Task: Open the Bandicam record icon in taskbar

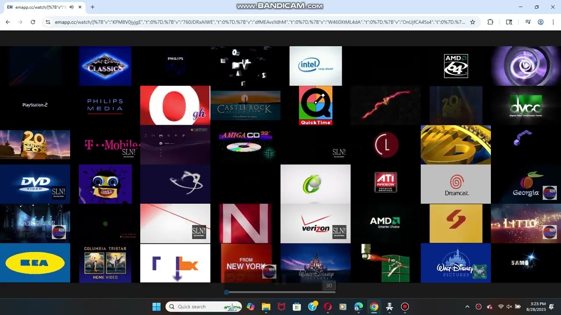Action: [x=405, y=307]
